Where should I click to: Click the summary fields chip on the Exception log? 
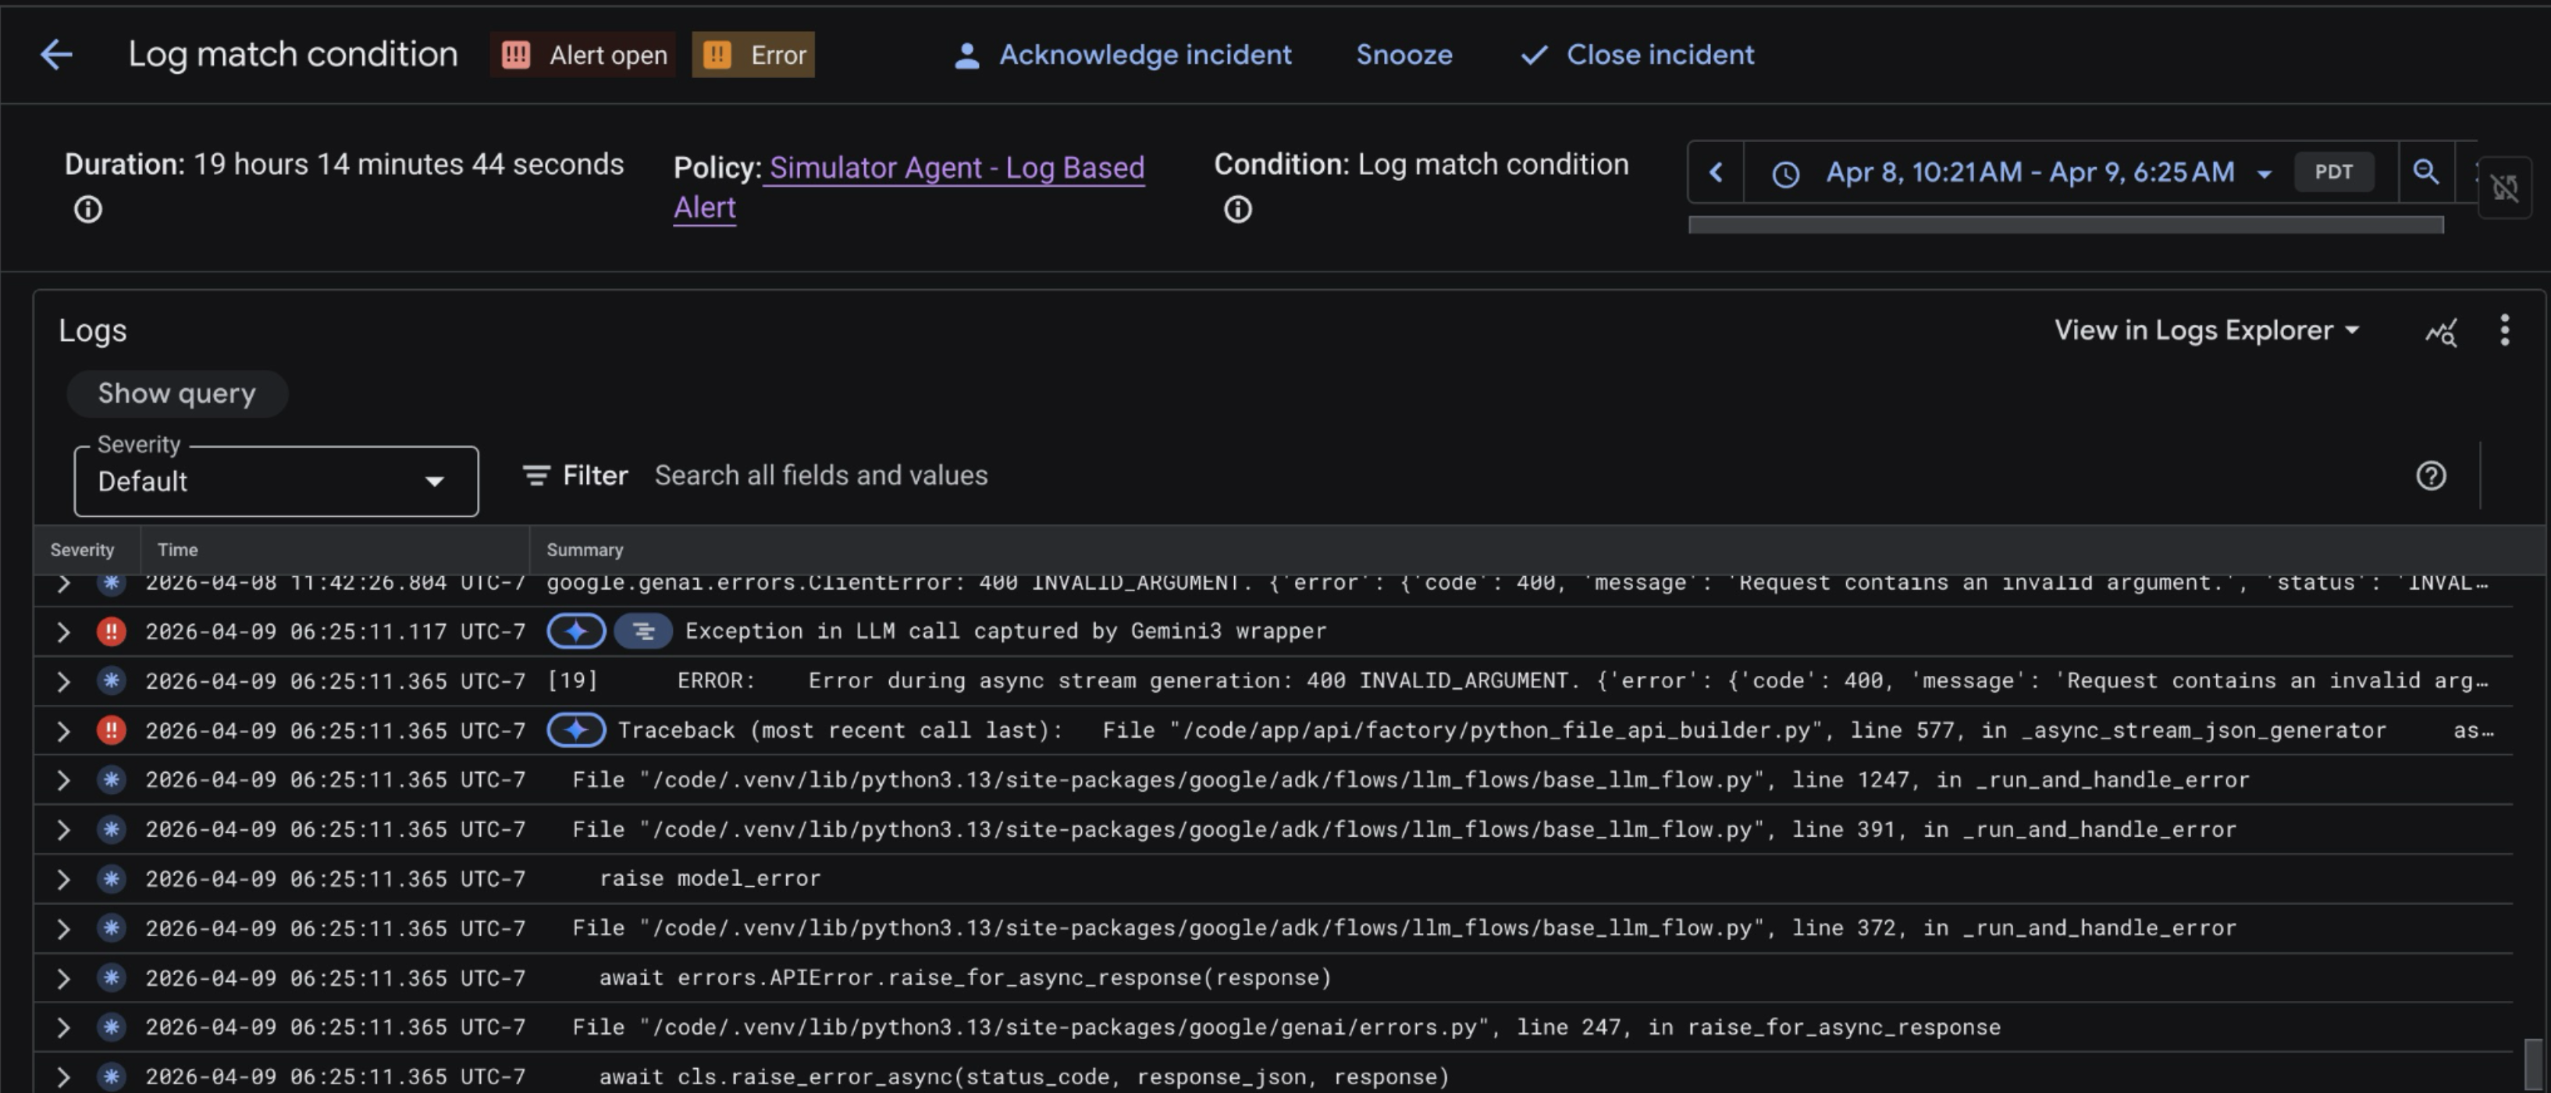pyautogui.click(x=642, y=632)
